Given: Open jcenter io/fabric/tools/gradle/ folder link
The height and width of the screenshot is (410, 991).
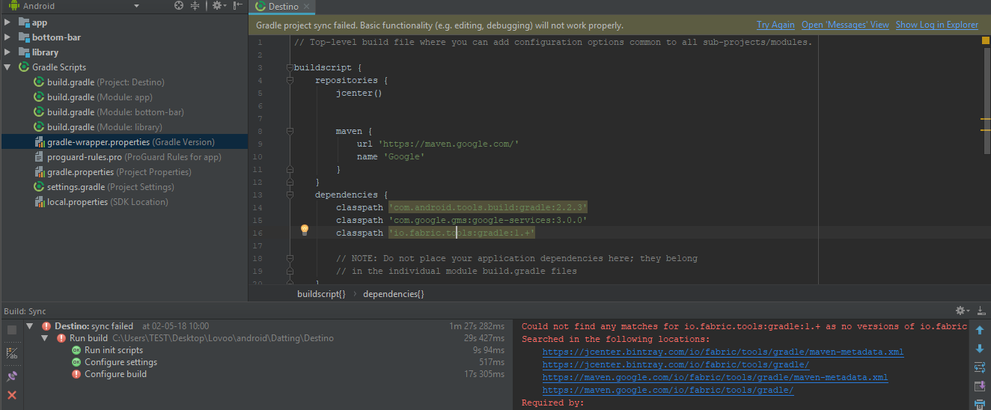Looking at the screenshot, I should click(x=676, y=364).
